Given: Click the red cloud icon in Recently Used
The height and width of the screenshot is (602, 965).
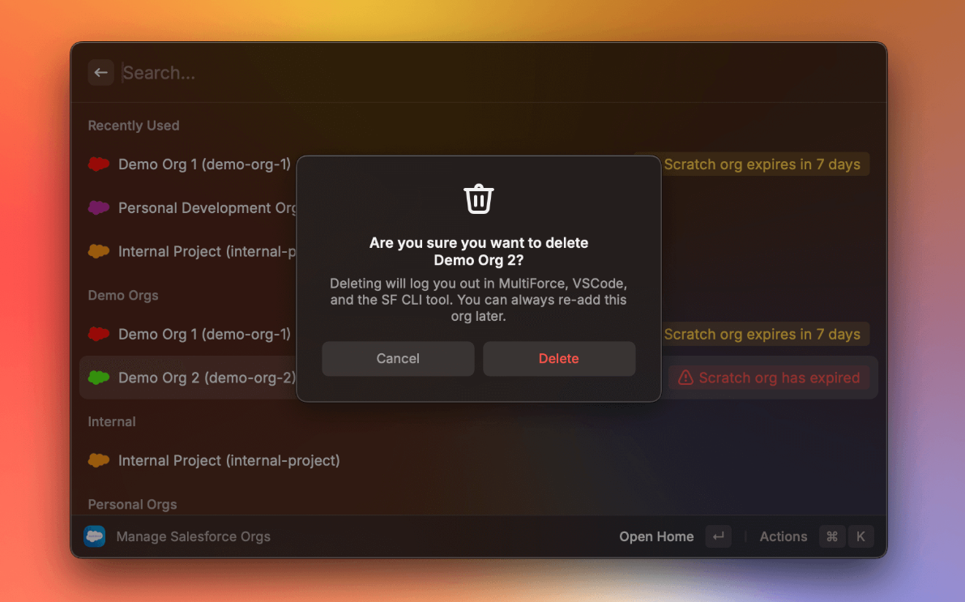Looking at the screenshot, I should [x=99, y=164].
